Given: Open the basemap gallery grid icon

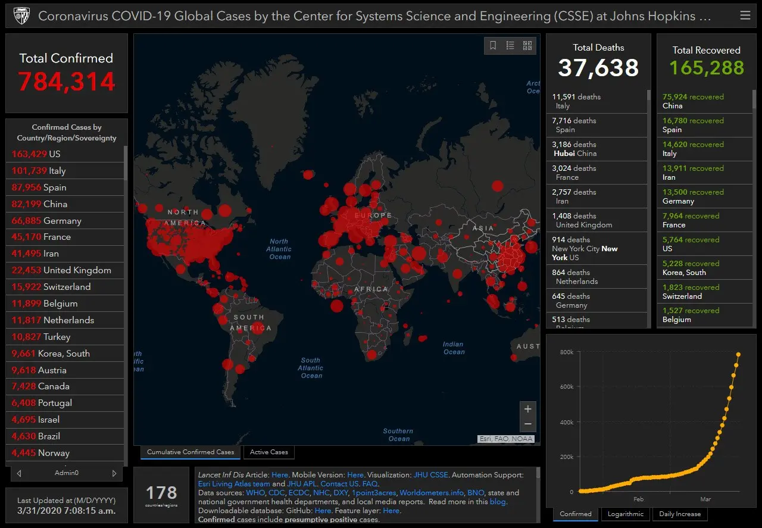Looking at the screenshot, I should coord(527,45).
